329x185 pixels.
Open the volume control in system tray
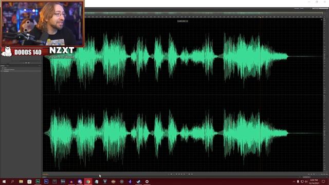coord(306,181)
